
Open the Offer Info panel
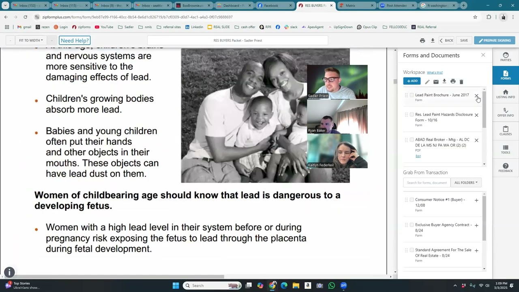pos(506,112)
